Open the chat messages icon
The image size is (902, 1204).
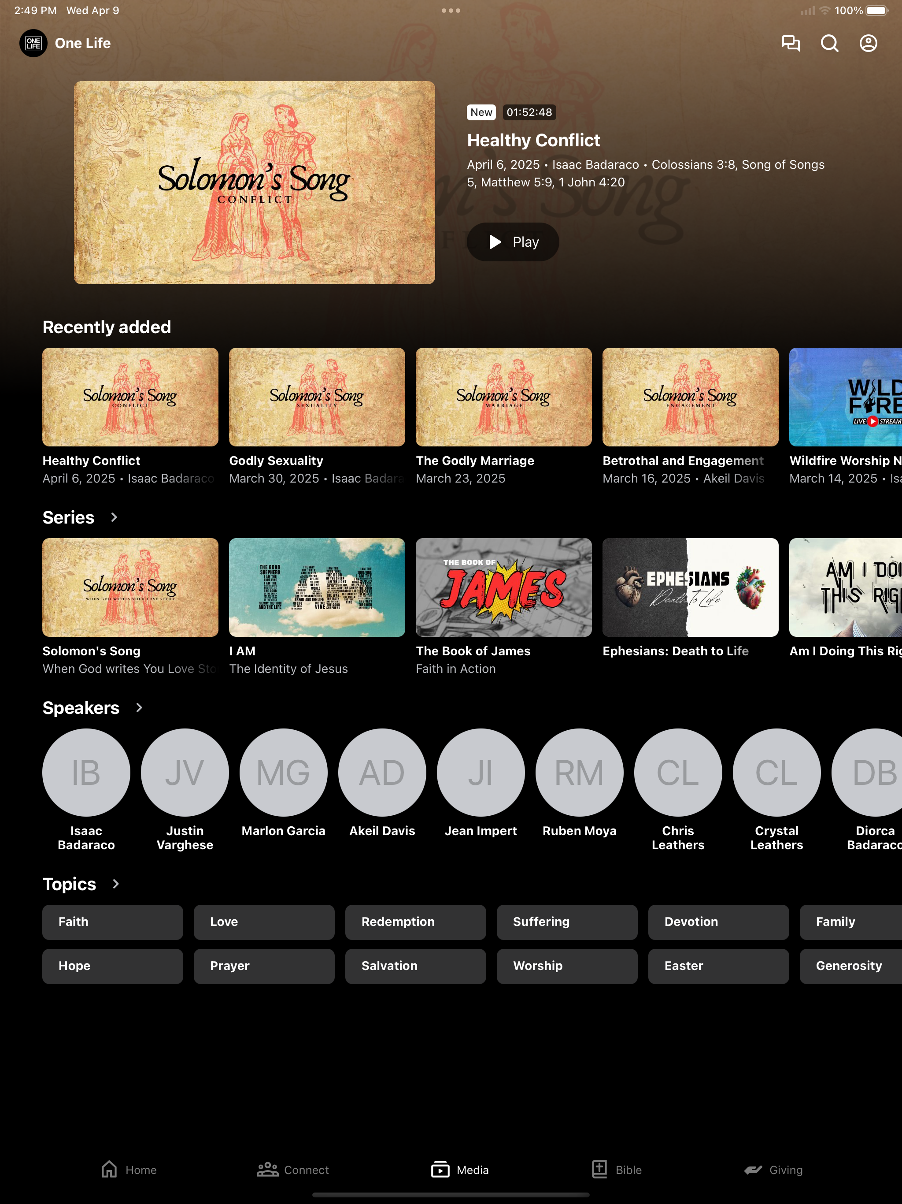point(791,43)
